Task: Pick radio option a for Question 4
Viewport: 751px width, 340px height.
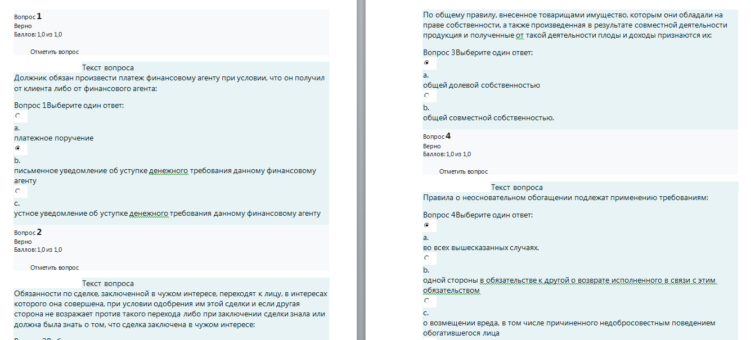Action: [426, 225]
